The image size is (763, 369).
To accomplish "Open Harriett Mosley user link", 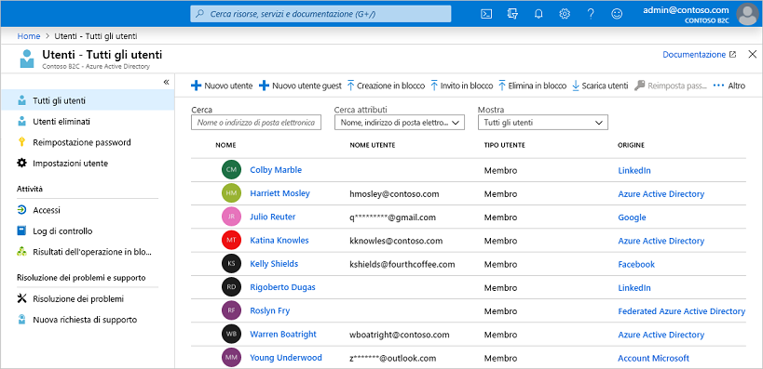I will click(279, 193).
